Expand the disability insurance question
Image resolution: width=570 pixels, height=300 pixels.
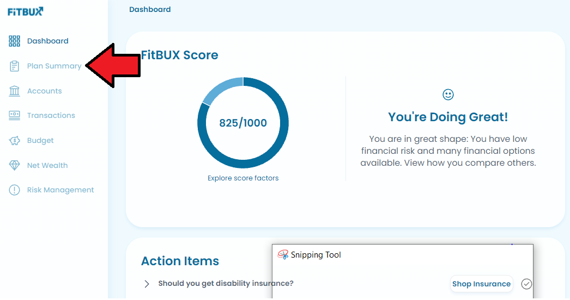[147, 284]
